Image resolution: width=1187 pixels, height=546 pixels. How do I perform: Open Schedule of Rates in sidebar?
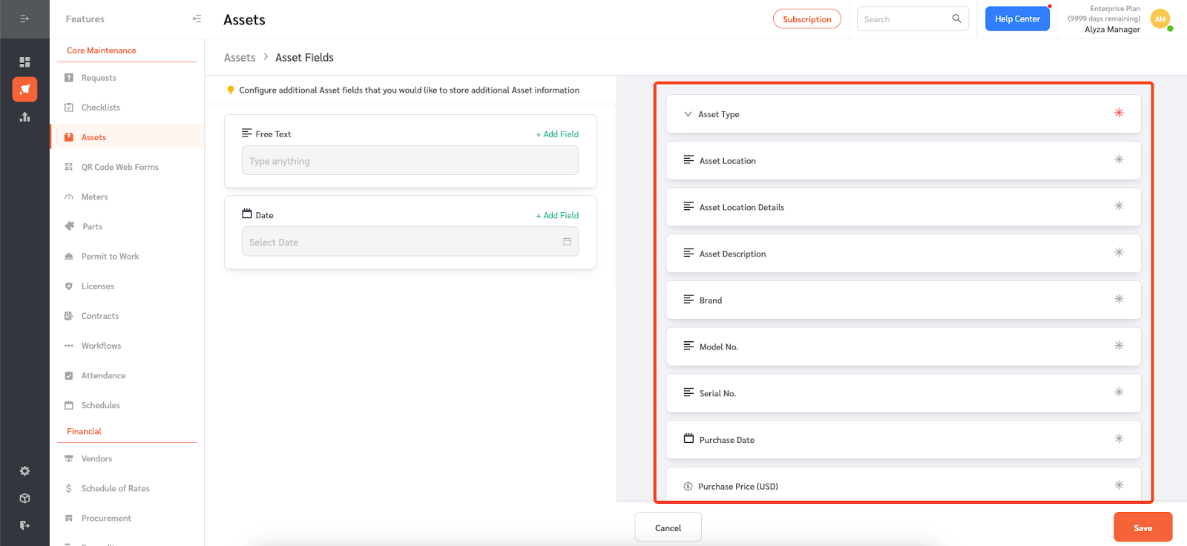click(115, 488)
